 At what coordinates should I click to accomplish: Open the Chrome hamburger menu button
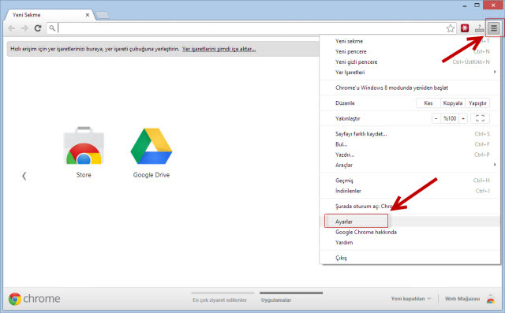[x=493, y=28]
